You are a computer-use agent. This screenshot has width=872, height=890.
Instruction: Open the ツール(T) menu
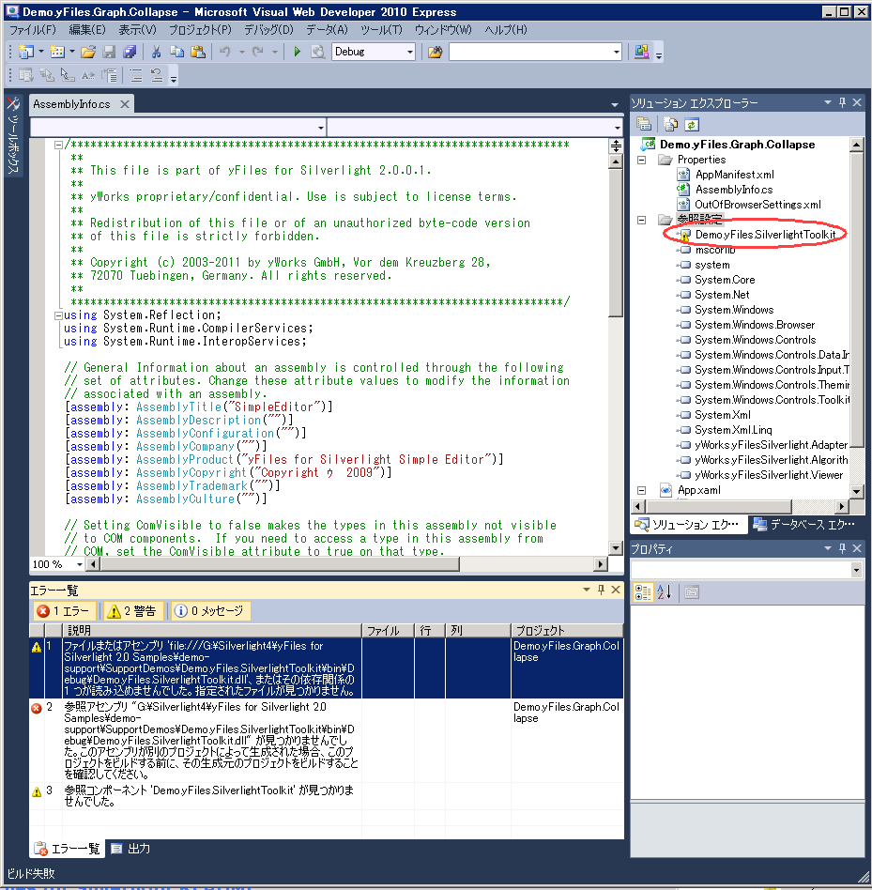381,29
